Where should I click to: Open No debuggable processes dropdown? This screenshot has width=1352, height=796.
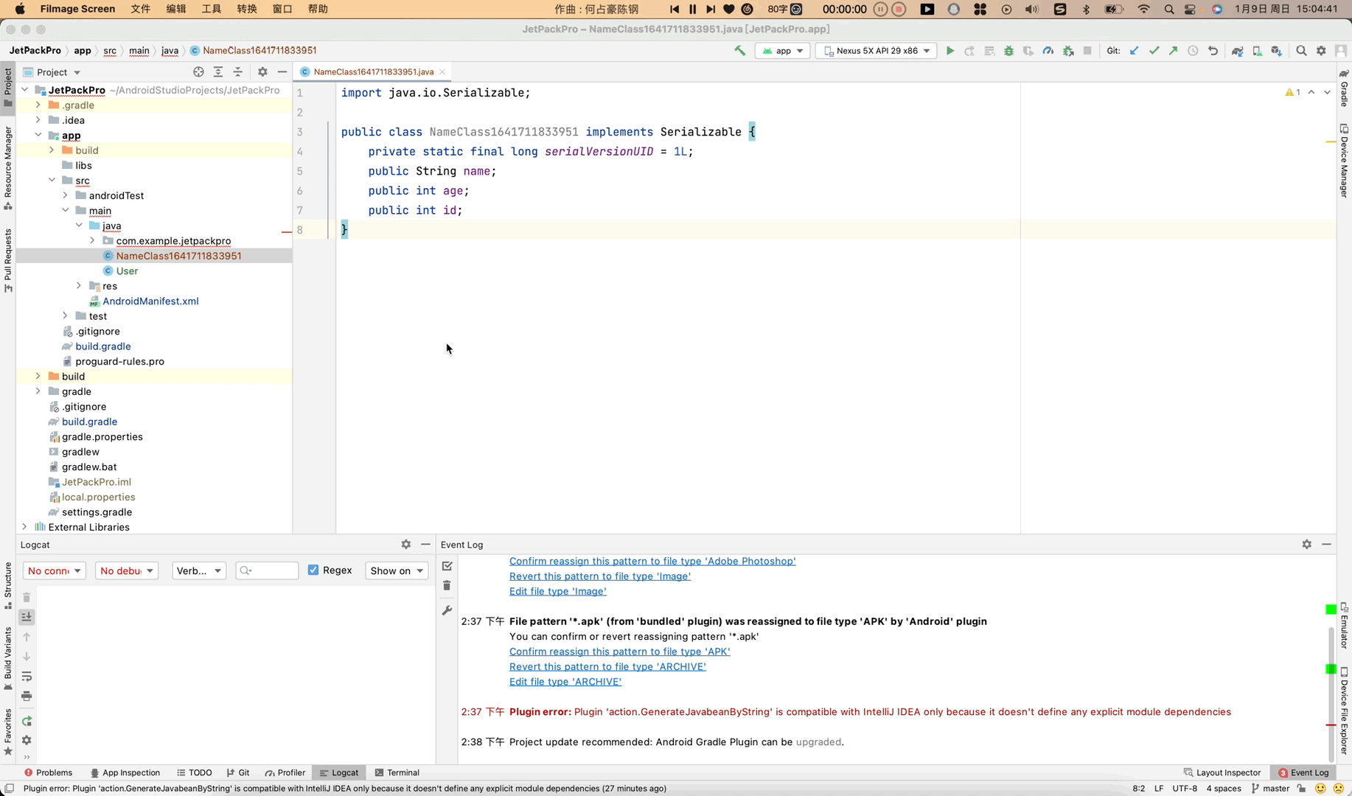click(127, 570)
